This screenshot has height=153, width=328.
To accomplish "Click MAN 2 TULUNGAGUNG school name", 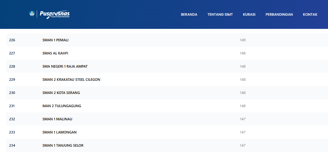I will click(62, 106).
